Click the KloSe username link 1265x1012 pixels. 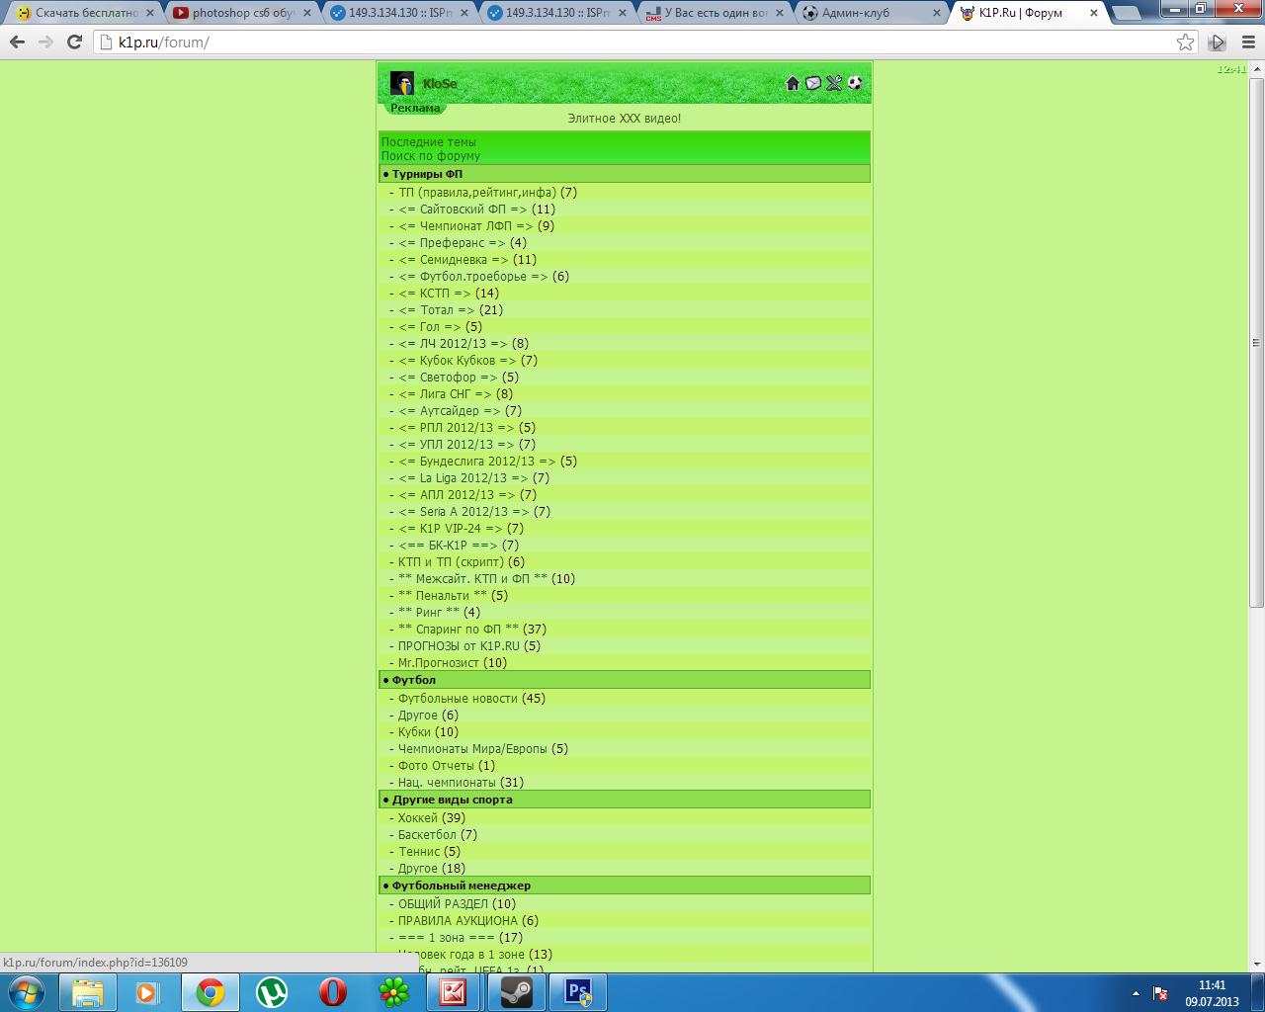(440, 84)
